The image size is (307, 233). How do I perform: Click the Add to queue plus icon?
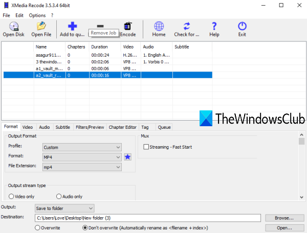(x=72, y=26)
